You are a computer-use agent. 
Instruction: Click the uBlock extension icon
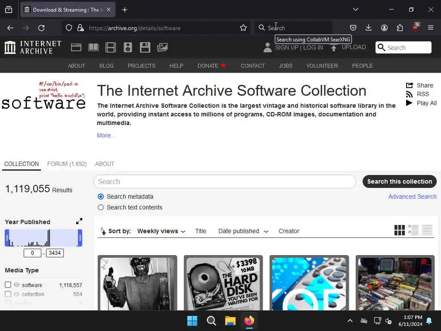click(416, 27)
